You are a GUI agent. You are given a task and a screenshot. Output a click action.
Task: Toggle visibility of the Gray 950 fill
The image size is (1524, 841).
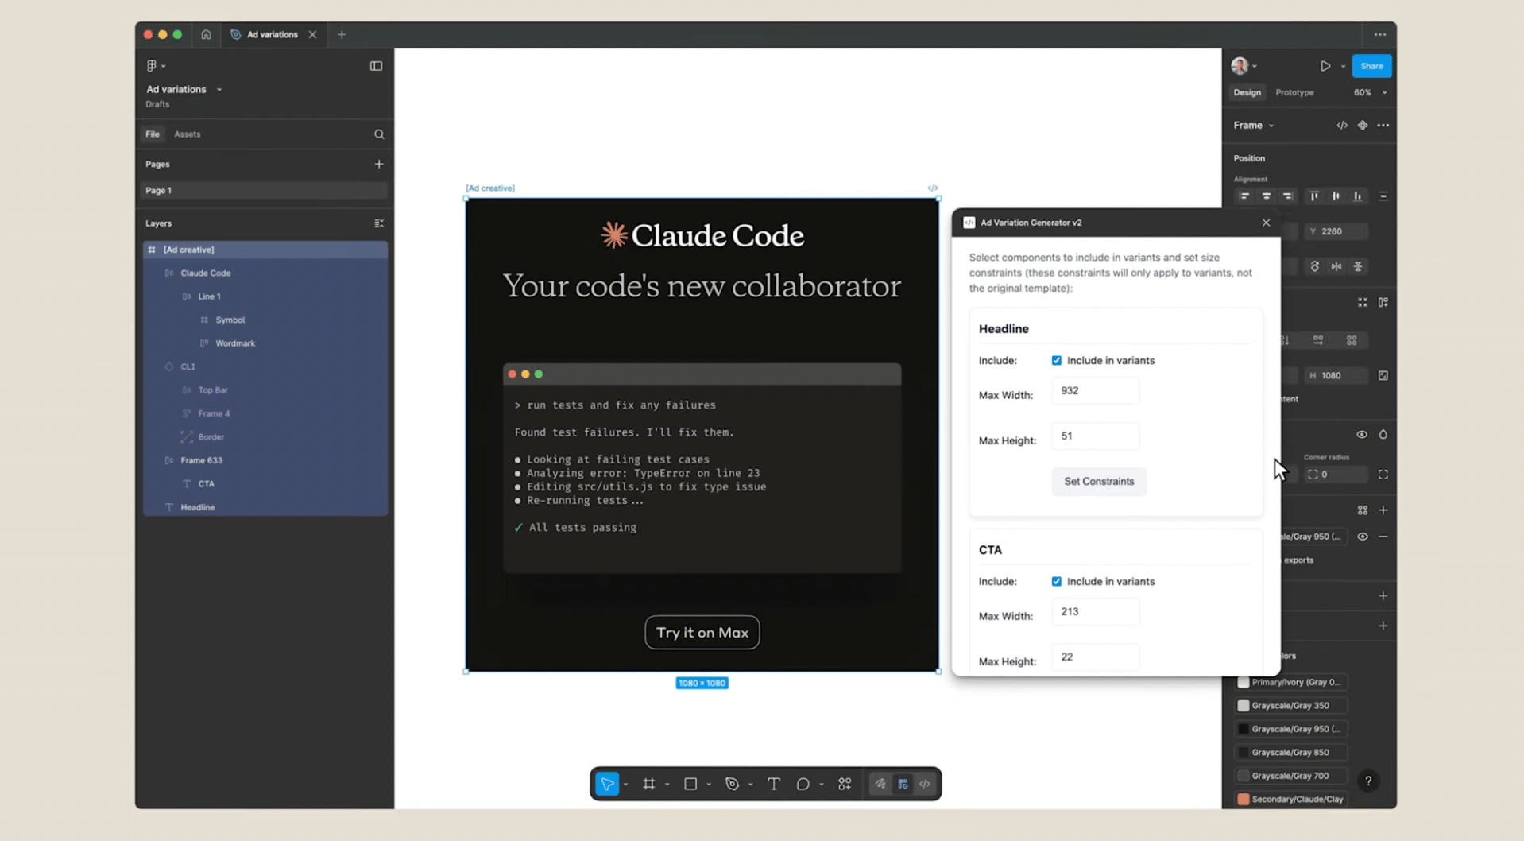point(1363,537)
